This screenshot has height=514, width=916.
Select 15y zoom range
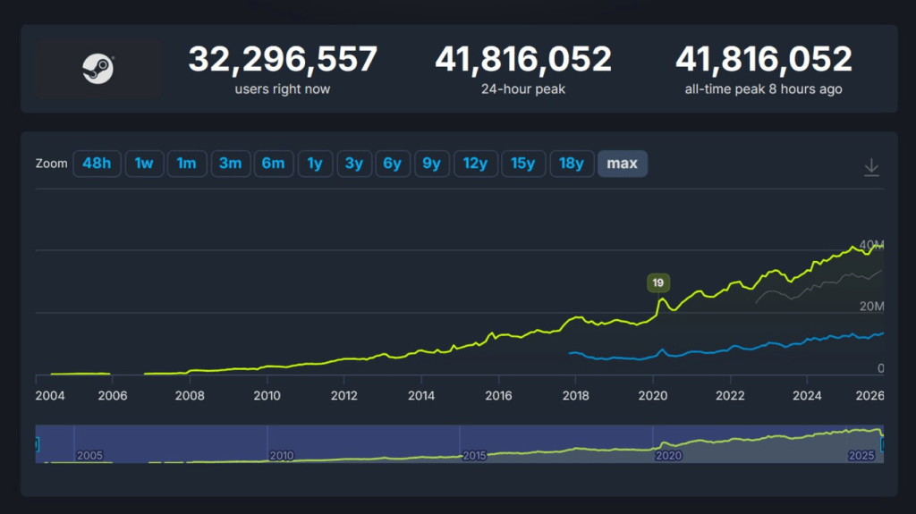pos(523,164)
